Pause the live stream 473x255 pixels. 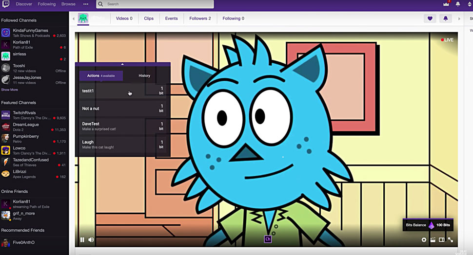82,239
